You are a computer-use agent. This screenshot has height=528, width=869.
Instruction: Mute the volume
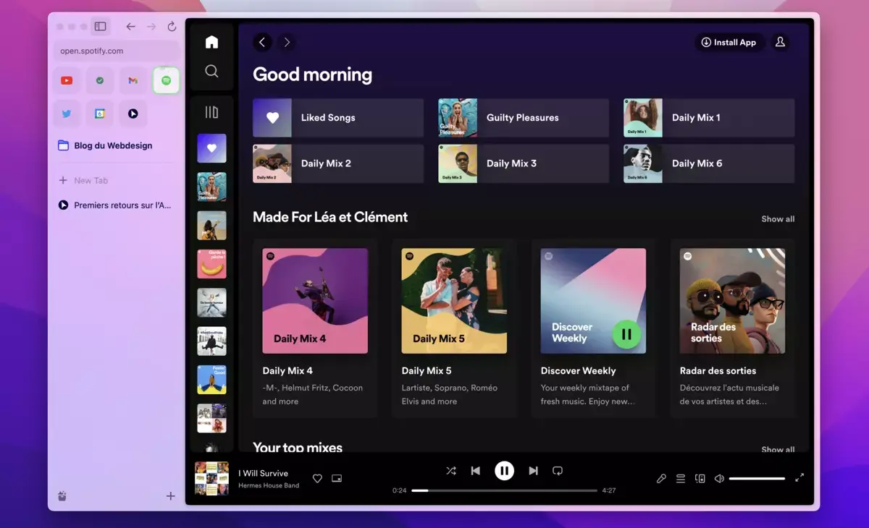pyautogui.click(x=719, y=478)
